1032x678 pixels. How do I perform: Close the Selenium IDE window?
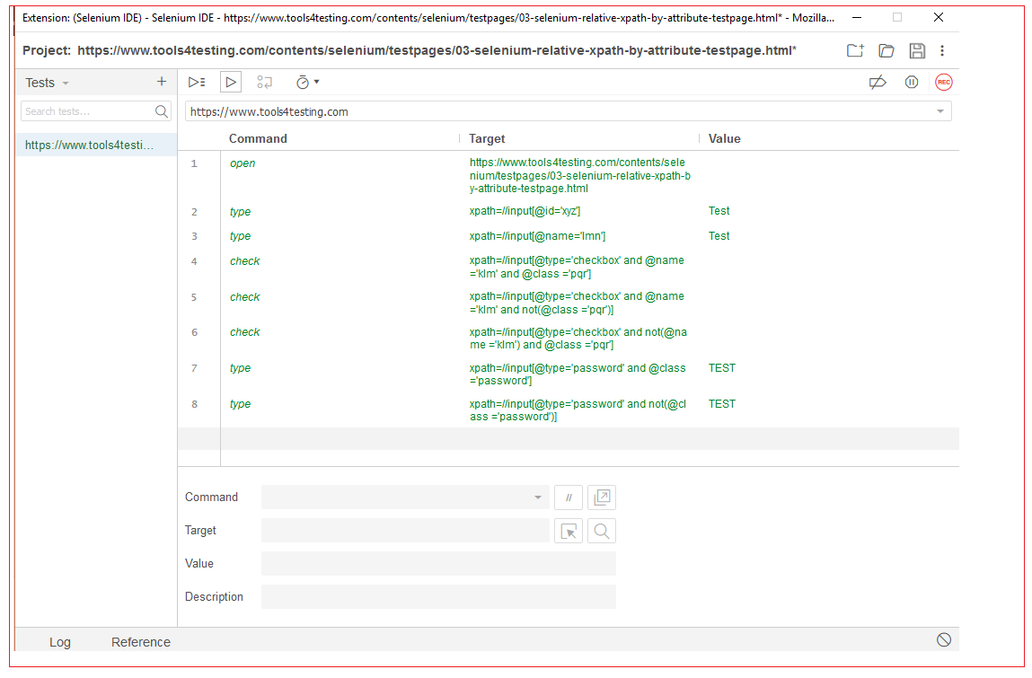[939, 18]
